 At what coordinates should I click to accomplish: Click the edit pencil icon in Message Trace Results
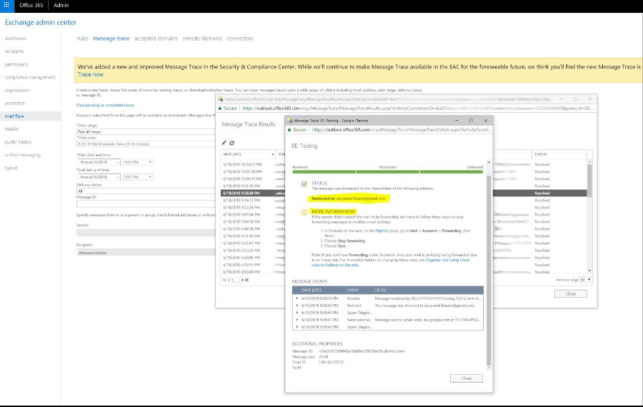[x=224, y=143]
